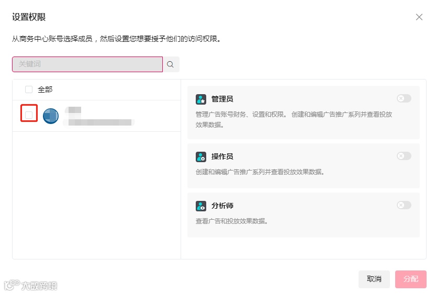The image size is (436, 294).
Task: Click the member's avatar picture
Action: point(51,116)
